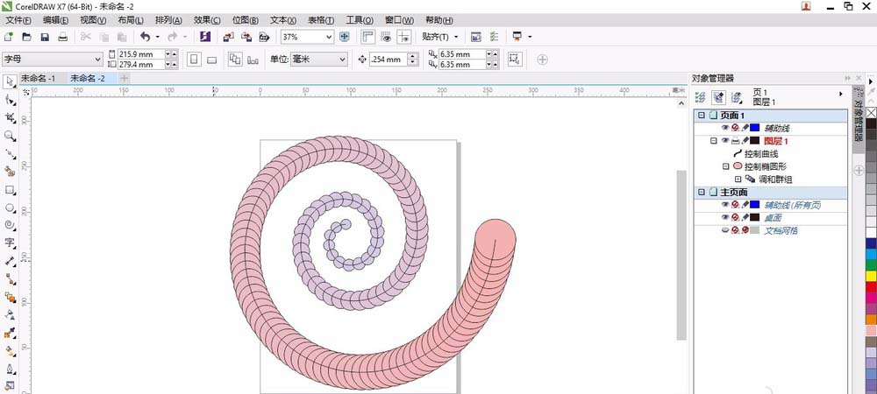
Task: Toggle show grid button
Action: pyautogui.click(x=385, y=37)
